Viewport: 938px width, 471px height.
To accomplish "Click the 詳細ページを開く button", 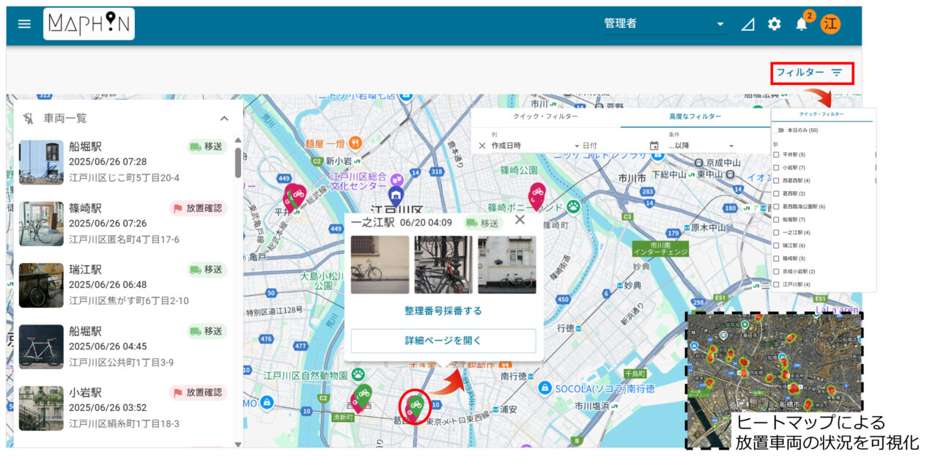I will click(443, 341).
